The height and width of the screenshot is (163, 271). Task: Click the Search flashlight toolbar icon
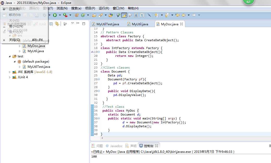click(x=101, y=15)
